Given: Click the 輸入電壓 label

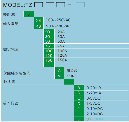Looking at the screenshot, I should (11, 24).
